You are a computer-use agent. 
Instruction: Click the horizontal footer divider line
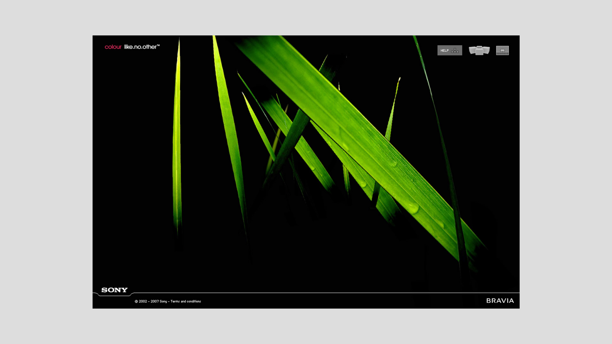coord(306,293)
